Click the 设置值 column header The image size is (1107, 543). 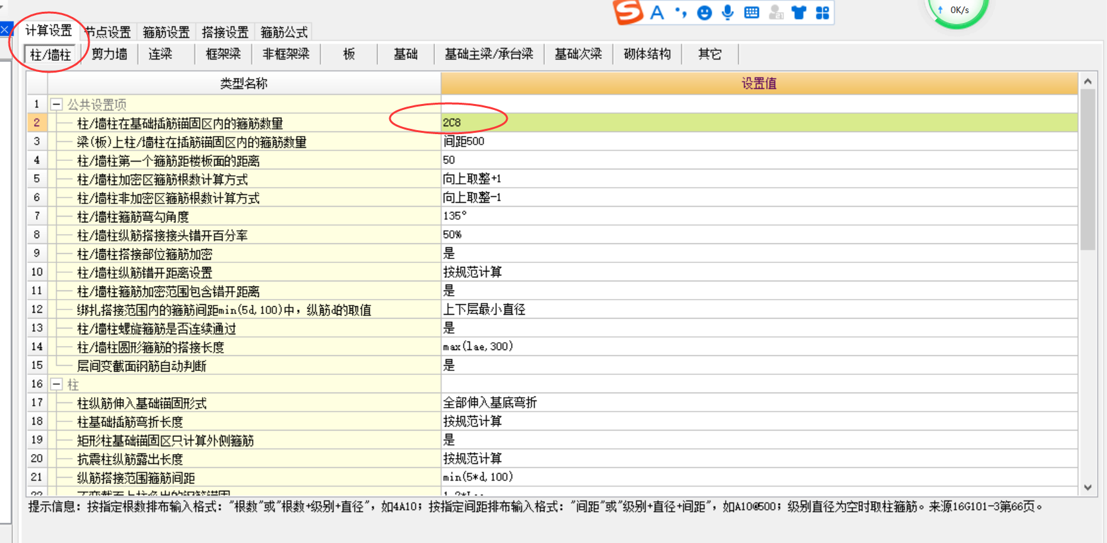[759, 83]
